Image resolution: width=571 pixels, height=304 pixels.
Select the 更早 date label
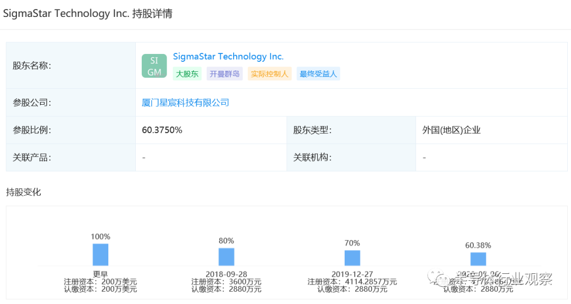(x=100, y=274)
